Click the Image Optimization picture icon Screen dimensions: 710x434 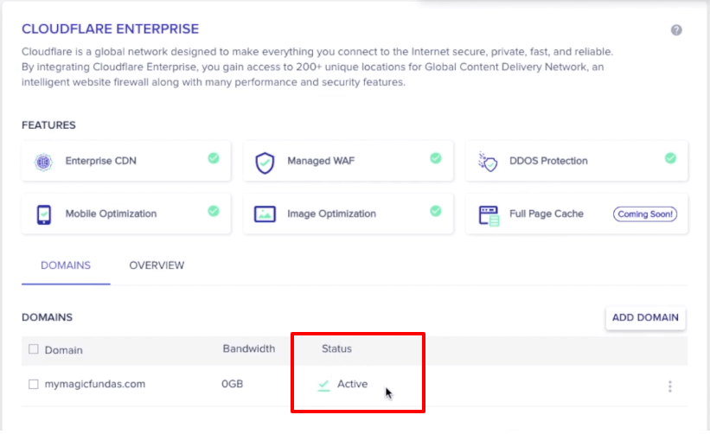pyautogui.click(x=265, y=214)
